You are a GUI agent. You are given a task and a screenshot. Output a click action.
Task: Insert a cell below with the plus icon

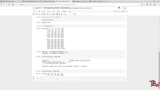tap(36, 14)
